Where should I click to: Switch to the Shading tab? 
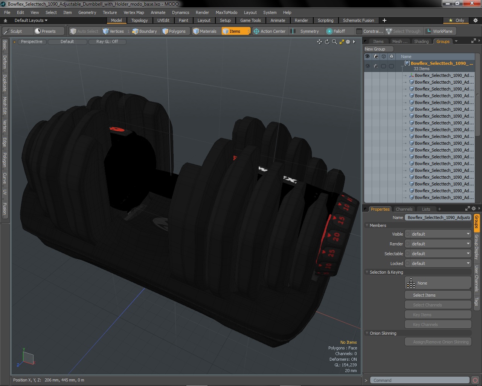pyautogui.click(x=421, y=41)
